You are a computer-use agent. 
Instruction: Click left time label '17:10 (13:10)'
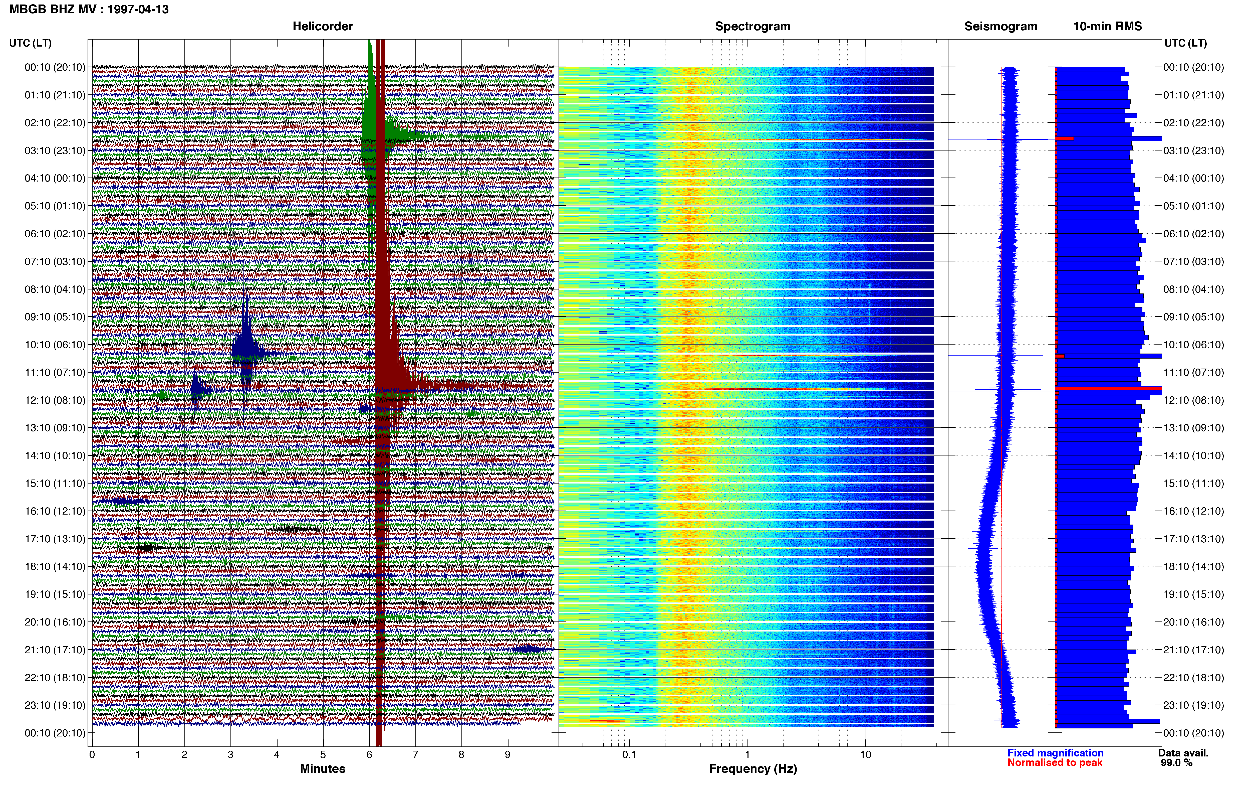55,539
